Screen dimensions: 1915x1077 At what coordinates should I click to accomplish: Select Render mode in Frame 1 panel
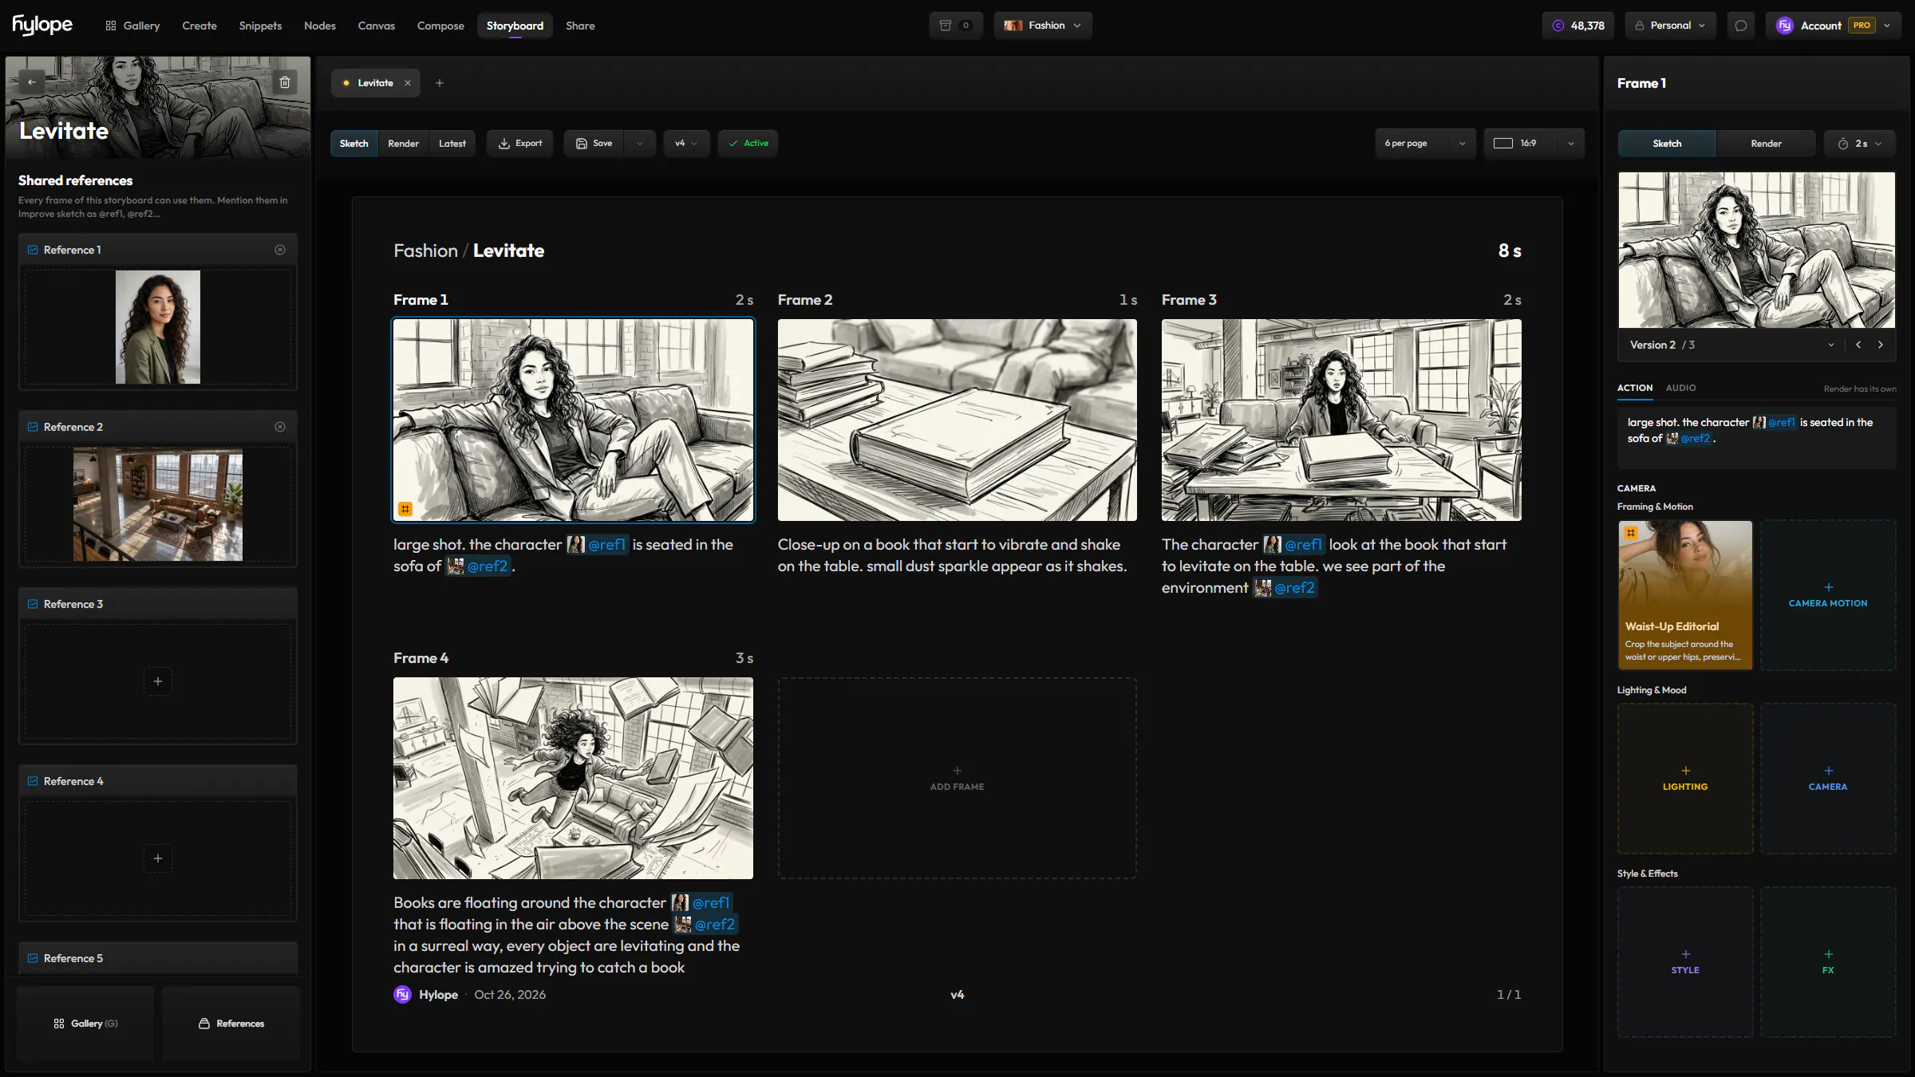(x=1766, y=144)
